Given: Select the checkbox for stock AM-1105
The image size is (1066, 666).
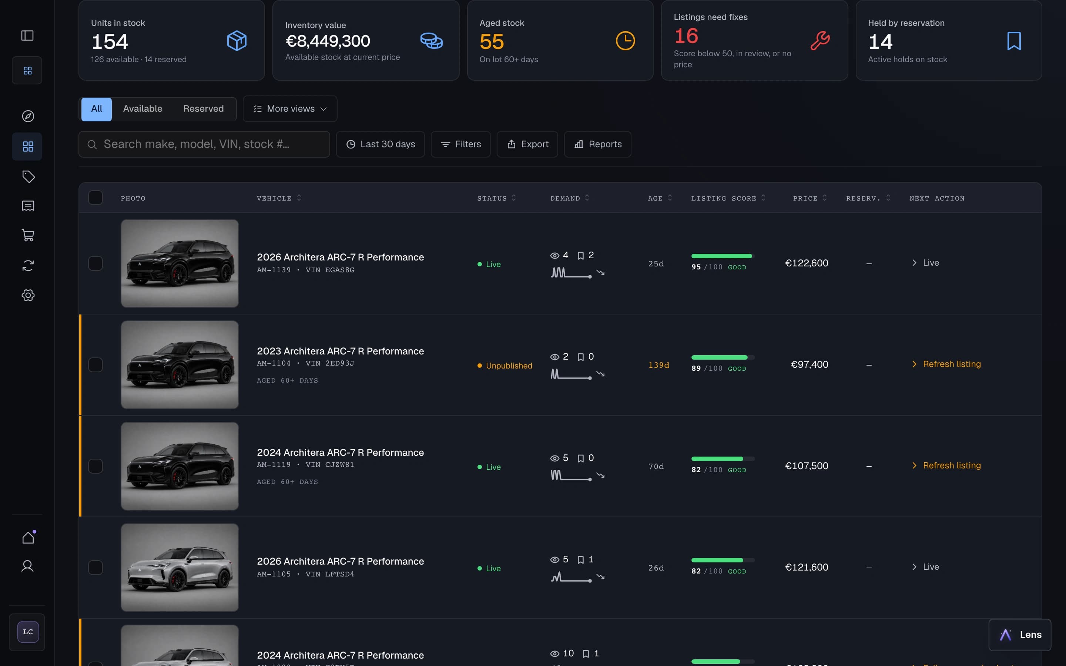Looking at the screenshot, I should (x=95, y=567).
